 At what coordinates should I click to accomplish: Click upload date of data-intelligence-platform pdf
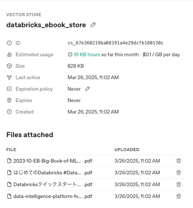tap(137, 196)
